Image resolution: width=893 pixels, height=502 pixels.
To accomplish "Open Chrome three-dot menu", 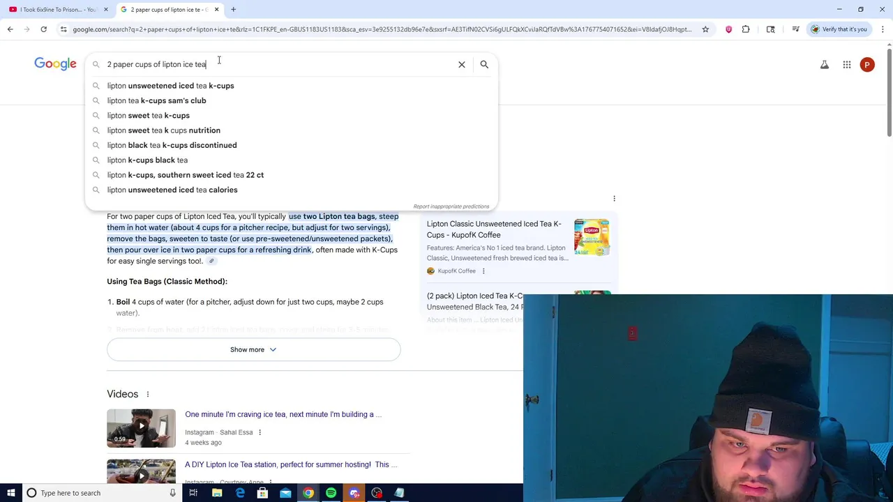I will pos(883,29).
